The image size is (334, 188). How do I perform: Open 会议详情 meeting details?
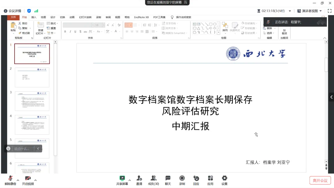tap(13, 11)
